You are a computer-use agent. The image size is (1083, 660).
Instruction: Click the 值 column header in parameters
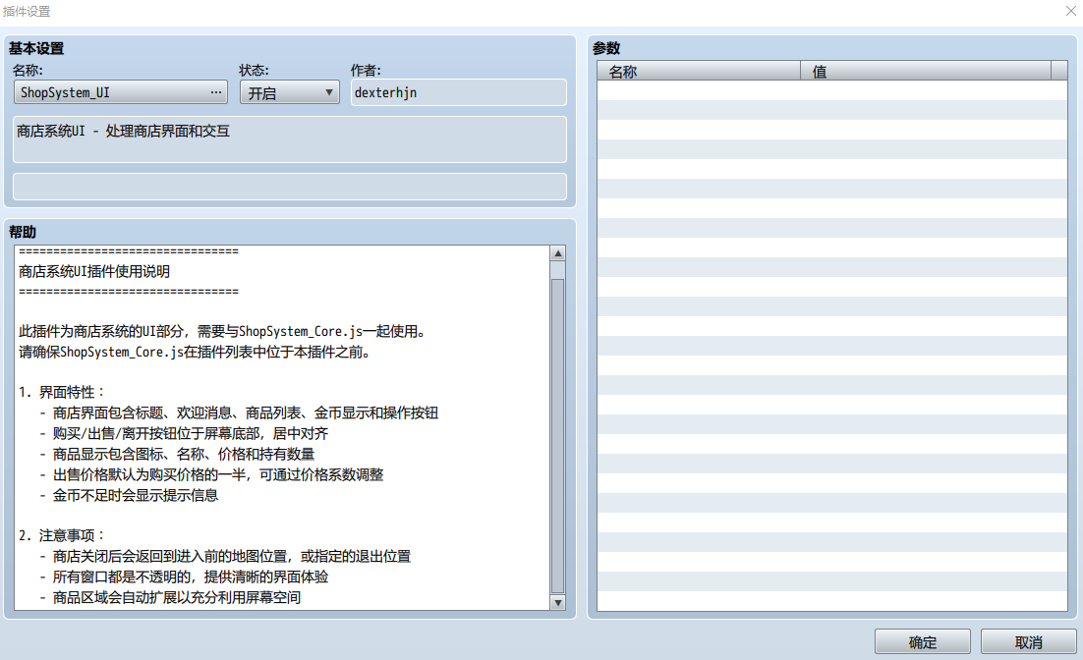point(926,71)
